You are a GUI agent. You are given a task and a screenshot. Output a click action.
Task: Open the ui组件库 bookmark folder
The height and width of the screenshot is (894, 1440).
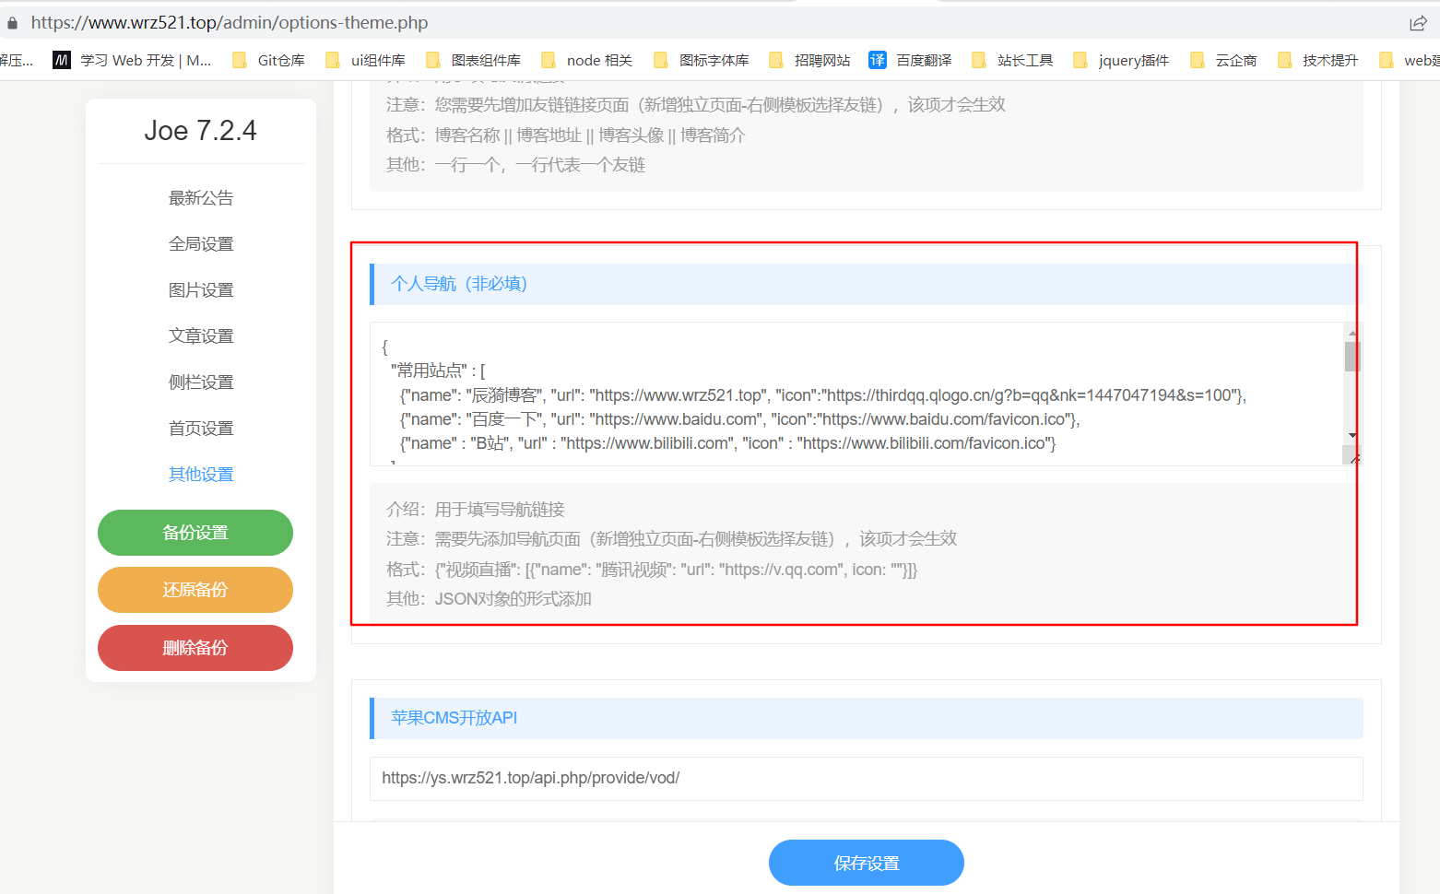coord(365,60)
